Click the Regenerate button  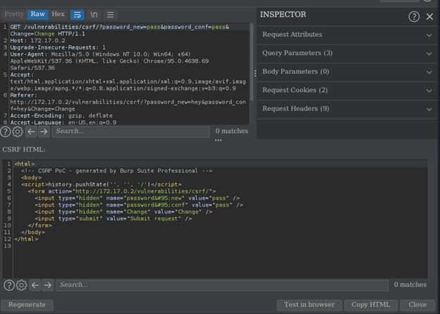point(27,305)
